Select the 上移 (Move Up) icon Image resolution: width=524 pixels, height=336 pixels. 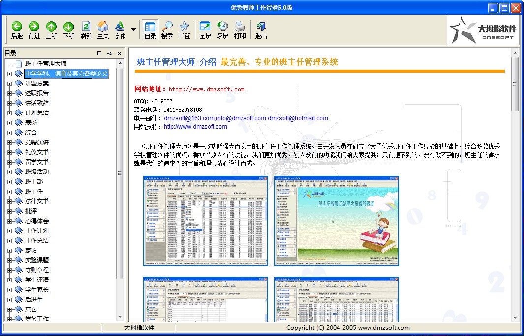click(51, 29)
